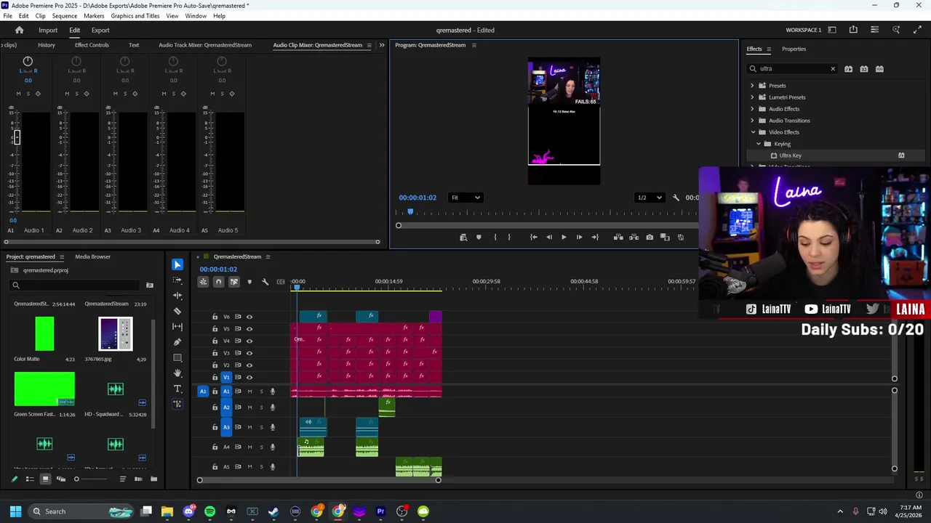The height and width of the screenshot is (523, 931).
Task: Select the Ripple Edit tool
Action: click(x=177, y=296)
